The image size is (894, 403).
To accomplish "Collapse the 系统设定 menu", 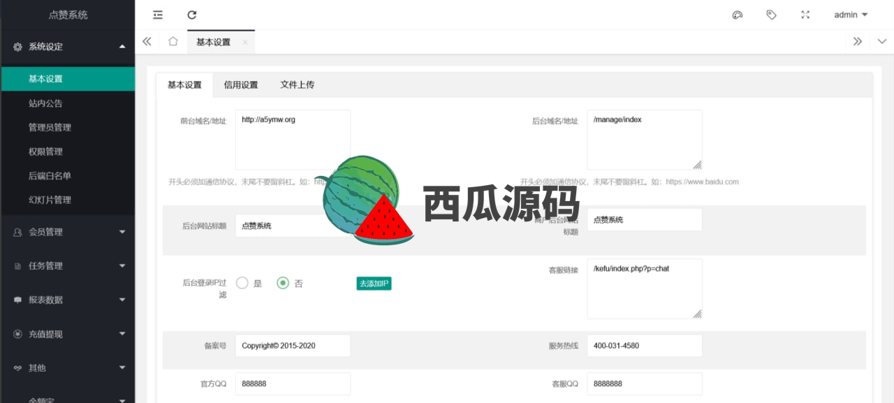I will [x=67, y=47].
